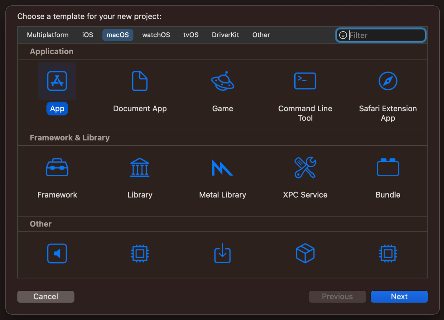Click the Framework & Library section header
The image size is (444, 320).
(x=70, y=138)
